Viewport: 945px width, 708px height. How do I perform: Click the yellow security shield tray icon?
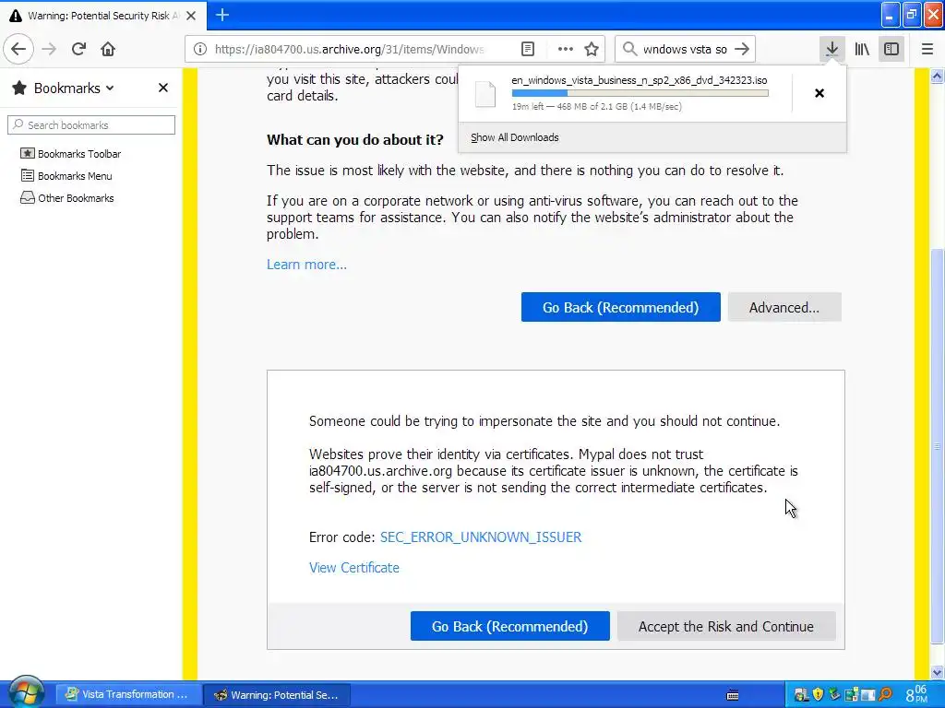tap(818, 694)
